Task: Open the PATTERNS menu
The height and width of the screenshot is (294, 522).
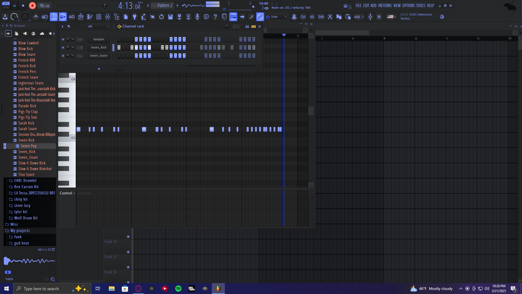Action: pyautogui.click(x=385, y=5)
